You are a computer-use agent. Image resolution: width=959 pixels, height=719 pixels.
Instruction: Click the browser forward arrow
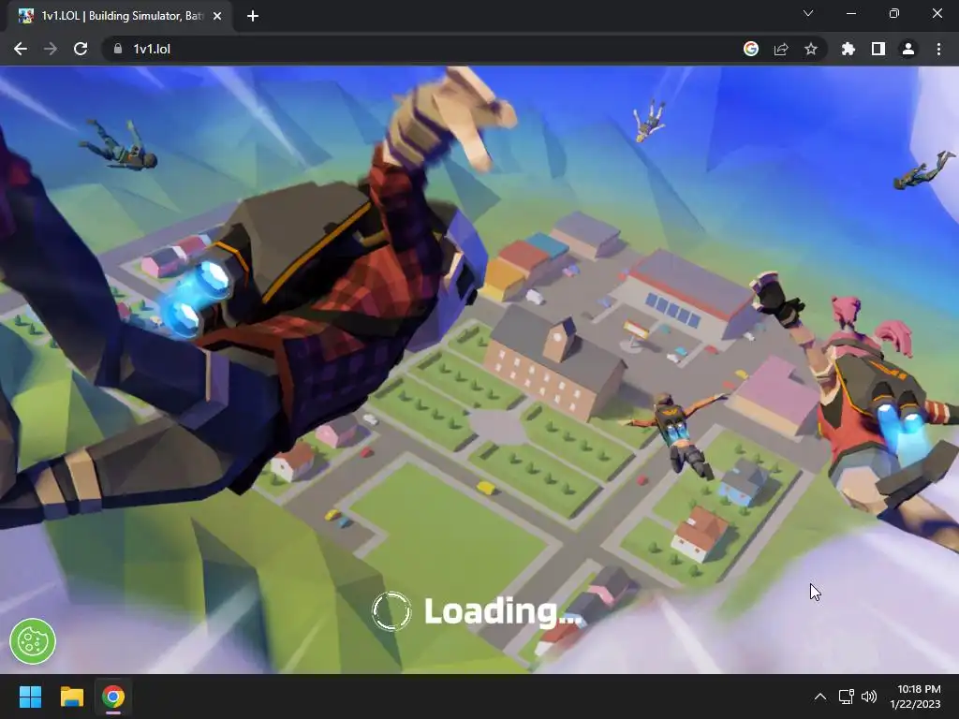coord(51,49)
